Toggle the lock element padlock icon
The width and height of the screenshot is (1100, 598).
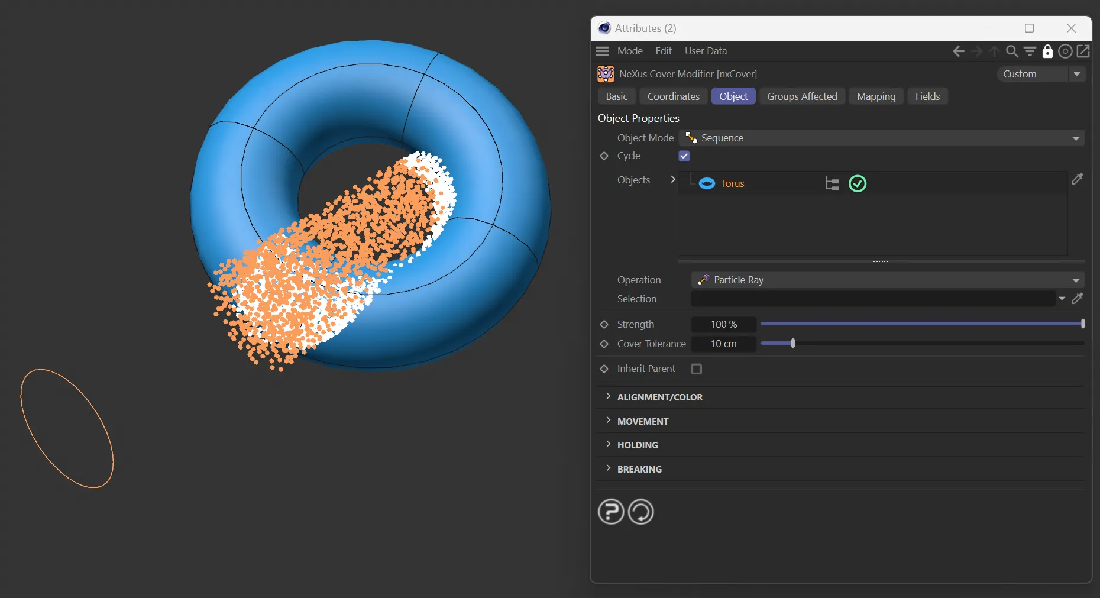[1047, 51]
